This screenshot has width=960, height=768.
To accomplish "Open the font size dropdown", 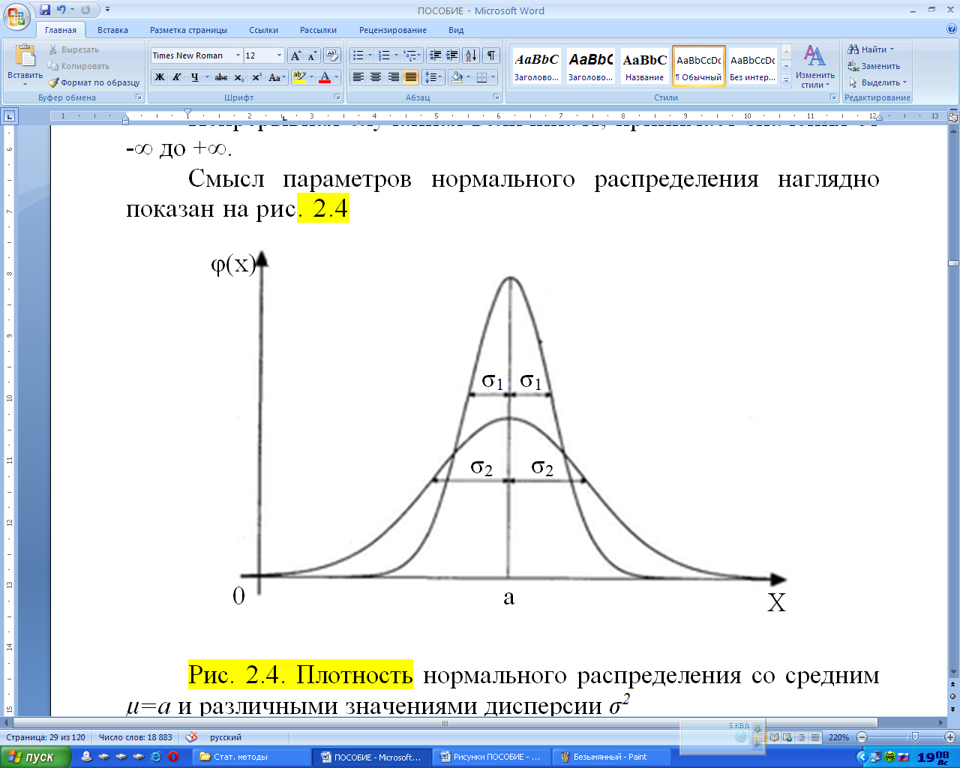I will [279, 55].
